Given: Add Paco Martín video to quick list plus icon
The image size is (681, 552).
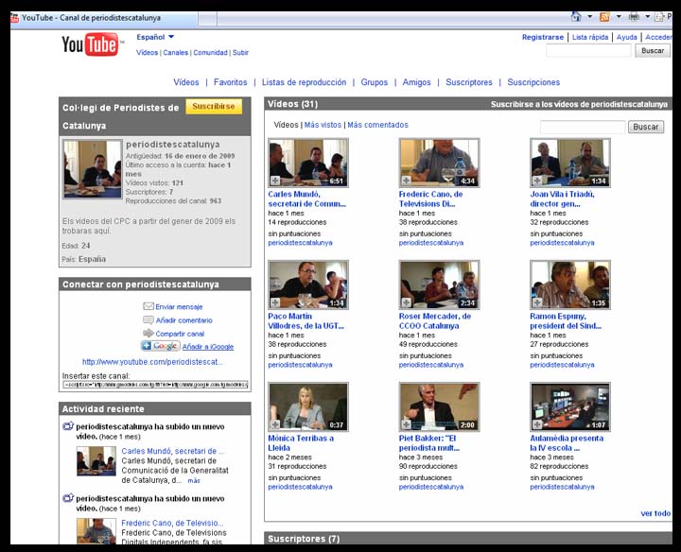Looking at the screenshot, I should pos(275,302).
